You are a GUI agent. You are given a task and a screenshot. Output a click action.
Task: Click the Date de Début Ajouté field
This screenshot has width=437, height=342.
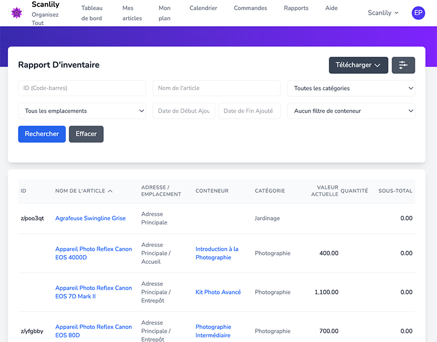(184, 111)
